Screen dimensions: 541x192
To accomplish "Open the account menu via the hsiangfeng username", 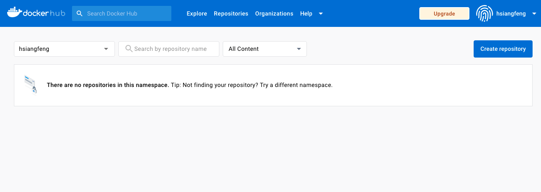I will click(x=511, y=13).
